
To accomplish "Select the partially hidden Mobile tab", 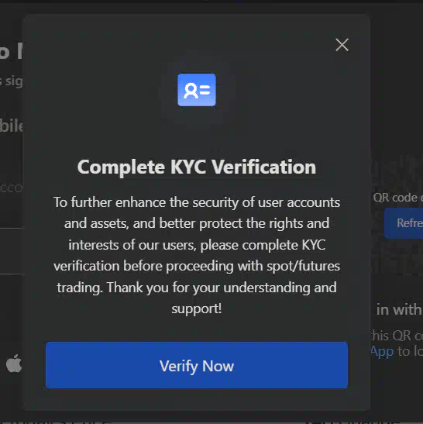I will (12, 126).
